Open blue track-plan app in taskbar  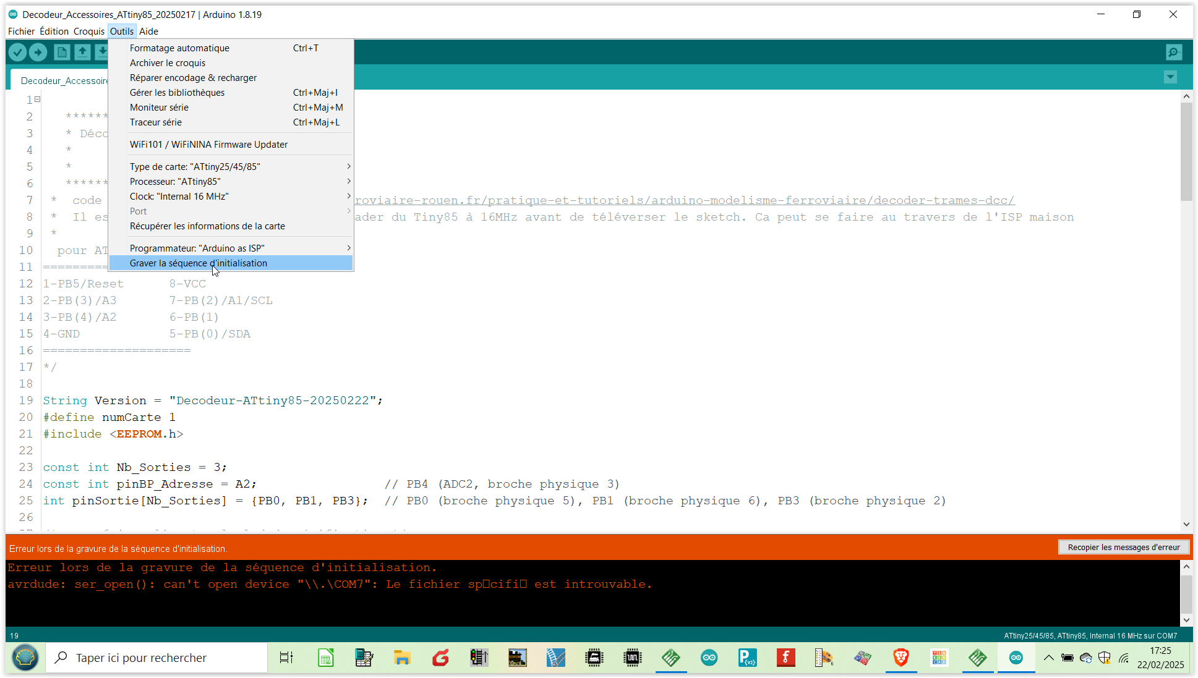point(555,658)
